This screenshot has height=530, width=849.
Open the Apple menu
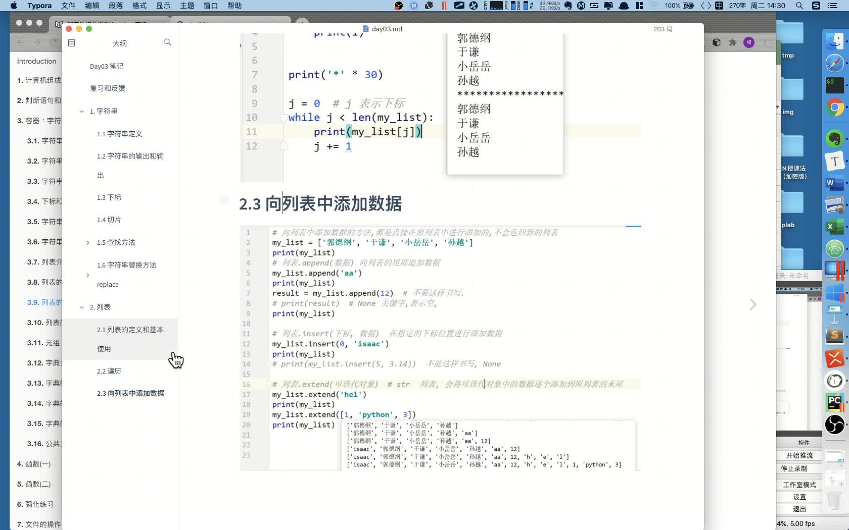click(x=14, y=6)
